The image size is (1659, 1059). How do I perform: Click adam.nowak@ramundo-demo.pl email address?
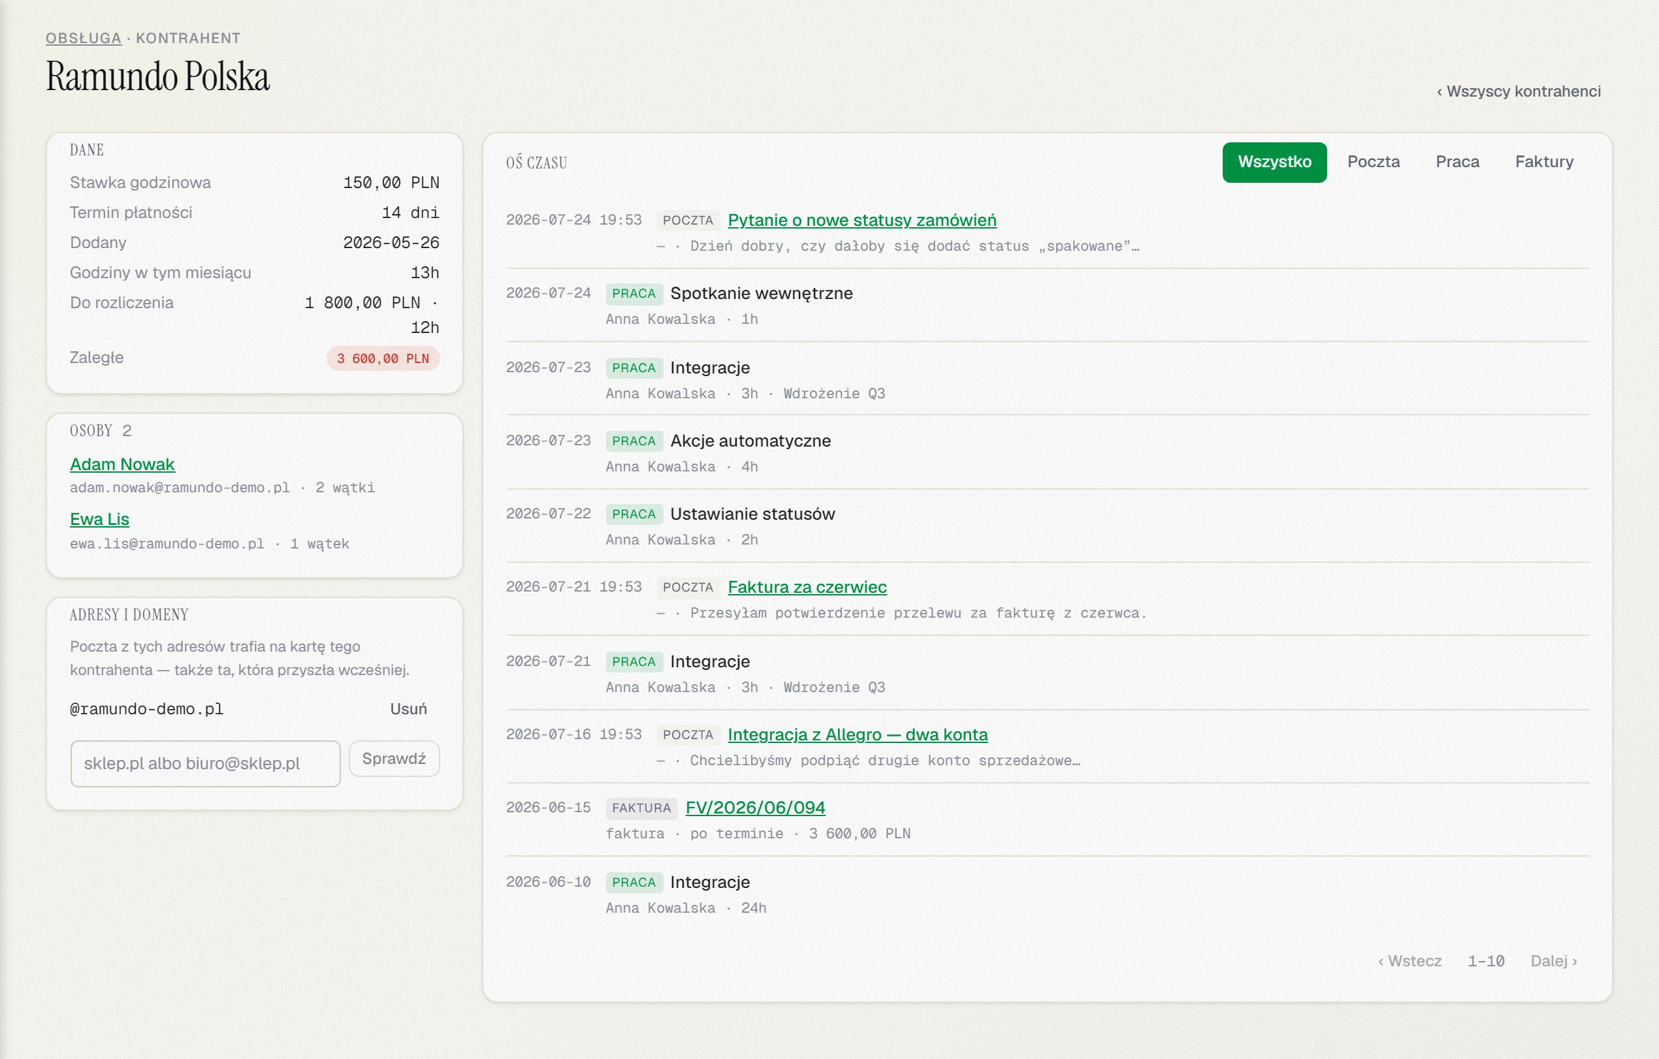pos(180,488)
